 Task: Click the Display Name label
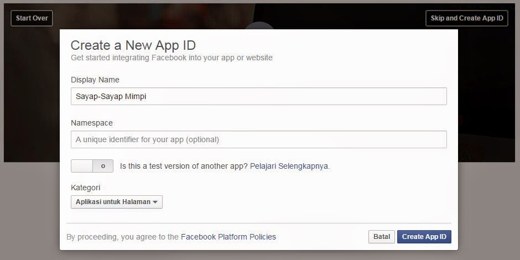(x=95, y=80)
